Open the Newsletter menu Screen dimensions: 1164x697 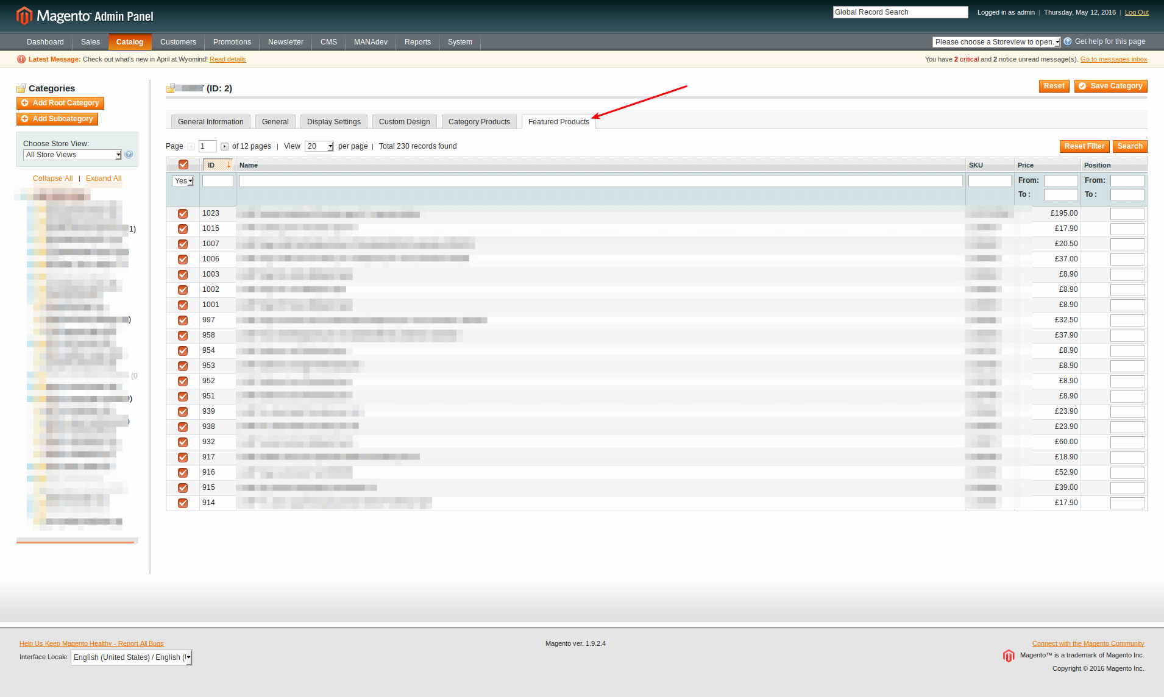pyautogui.click(x=286, y=42)
